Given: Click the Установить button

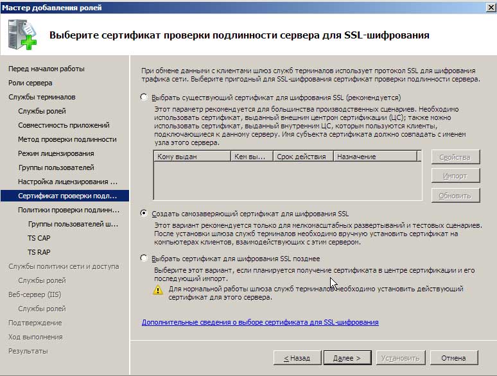Looking at the screenshot, I should pos(401,358).
